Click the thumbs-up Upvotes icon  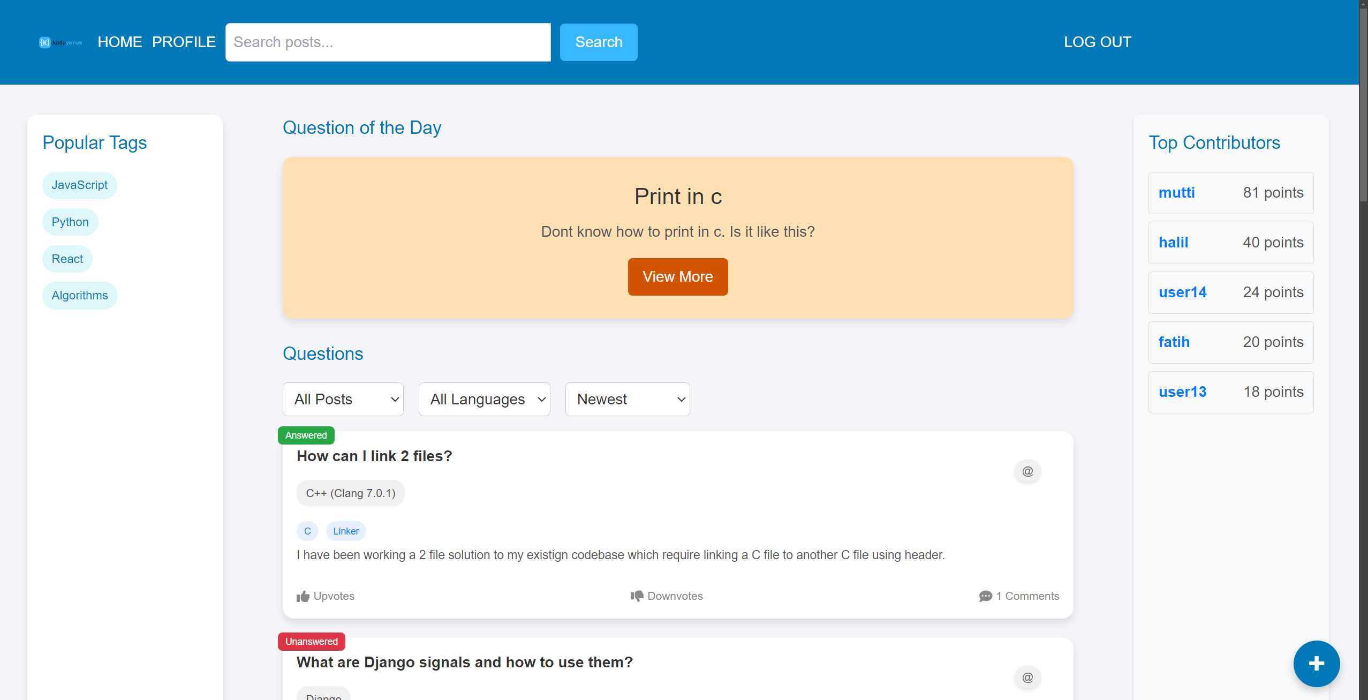(303, 596)
